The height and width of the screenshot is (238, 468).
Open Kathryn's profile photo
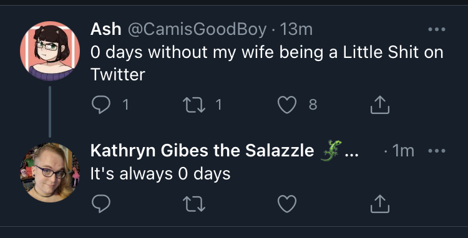[50, 173]
